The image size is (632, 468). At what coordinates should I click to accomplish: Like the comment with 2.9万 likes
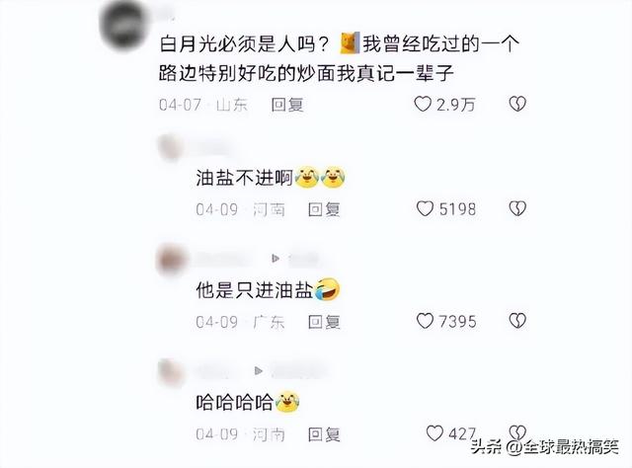tap(423, 105)
